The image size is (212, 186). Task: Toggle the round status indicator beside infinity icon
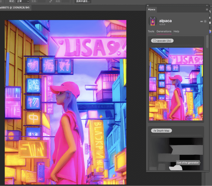click(205, 21)
